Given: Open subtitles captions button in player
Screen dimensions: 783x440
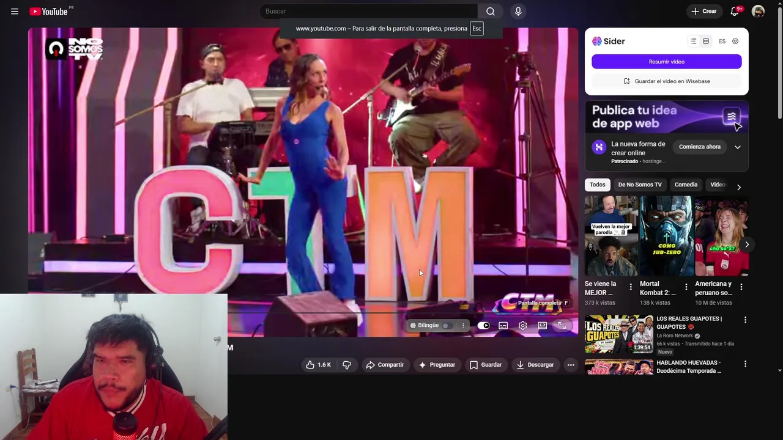Looking at the screenshot, I should [503, 326].
